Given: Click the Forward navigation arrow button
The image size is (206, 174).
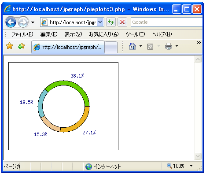Looking at the screenshot, I should 23,22.
